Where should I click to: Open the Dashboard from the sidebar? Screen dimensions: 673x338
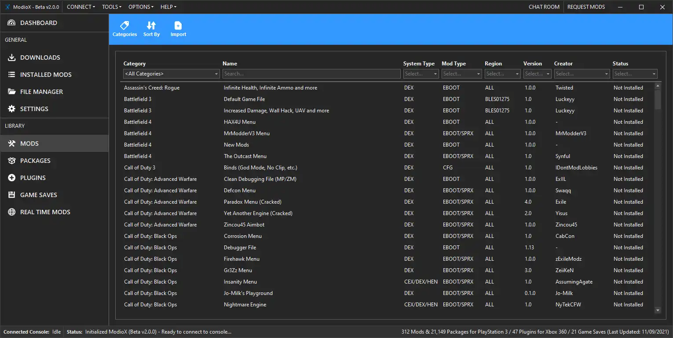(39, 23)
